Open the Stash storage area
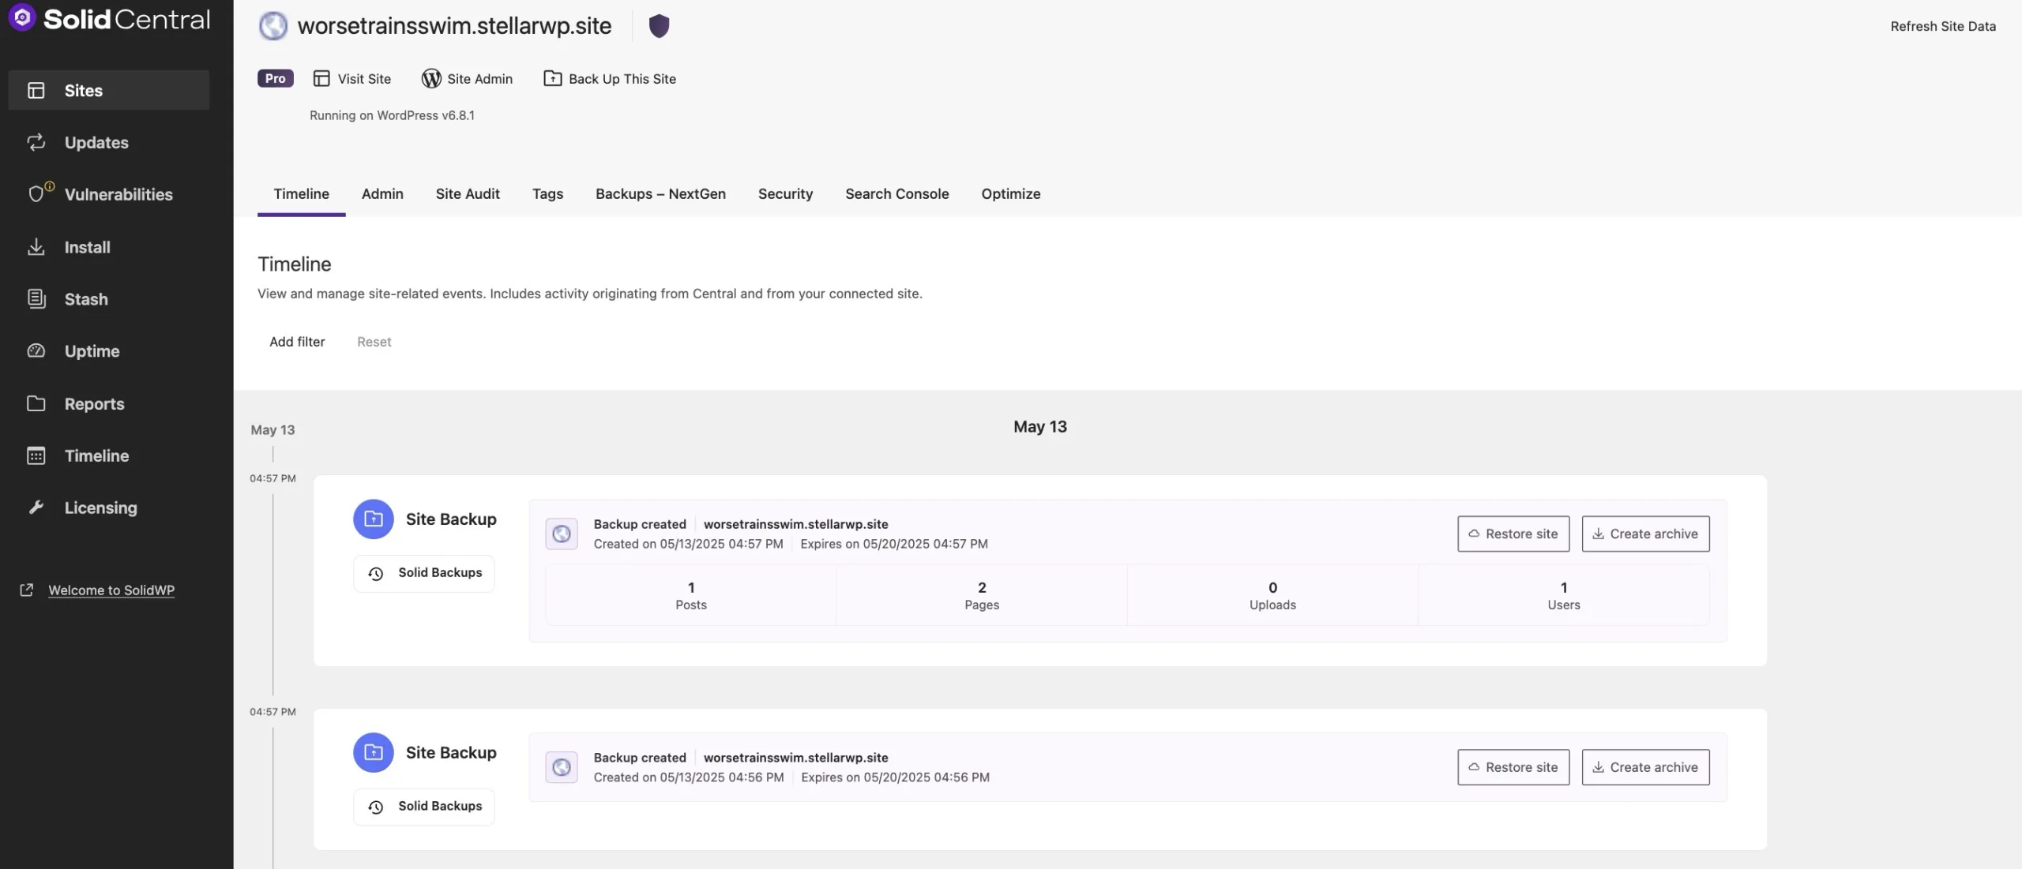2022x869 pixels. (87, 299)
